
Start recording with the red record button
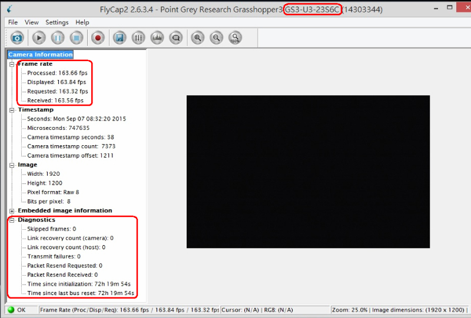(98, 38)
